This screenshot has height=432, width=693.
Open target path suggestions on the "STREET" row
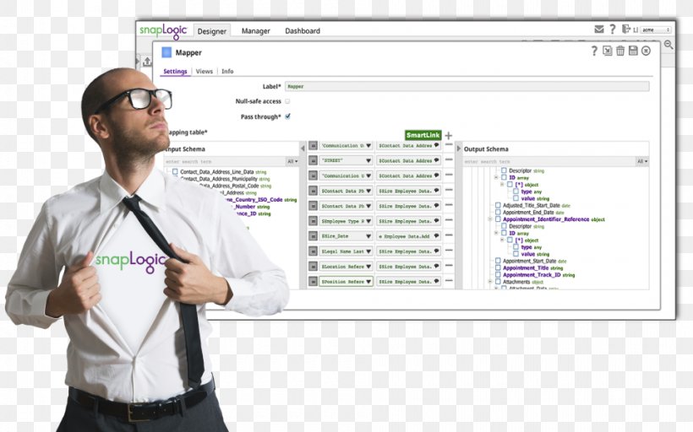tap(437, 160)
